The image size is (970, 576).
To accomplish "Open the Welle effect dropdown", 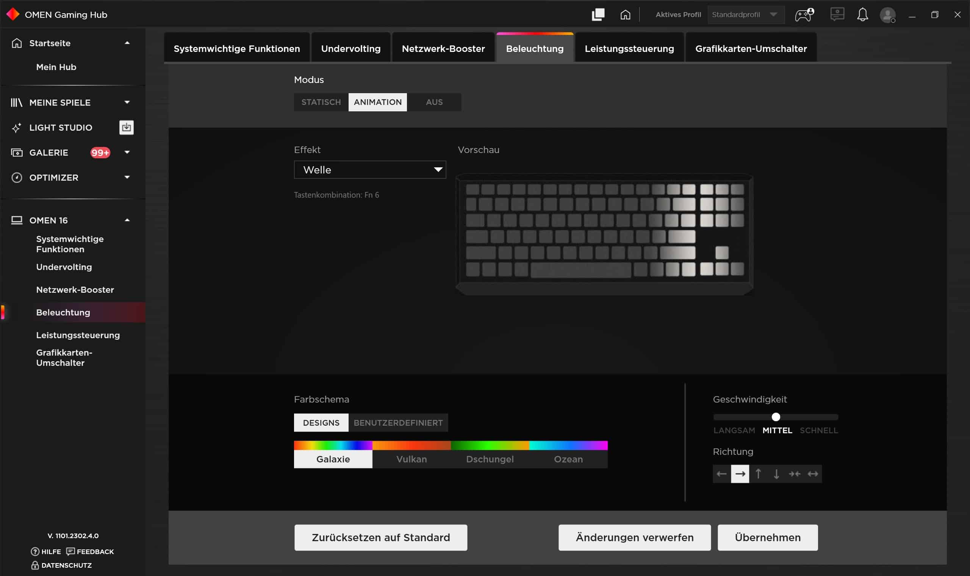I will click(x=370, y=170).
